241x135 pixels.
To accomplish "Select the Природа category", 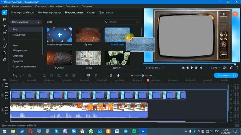I will coord(18,61).
